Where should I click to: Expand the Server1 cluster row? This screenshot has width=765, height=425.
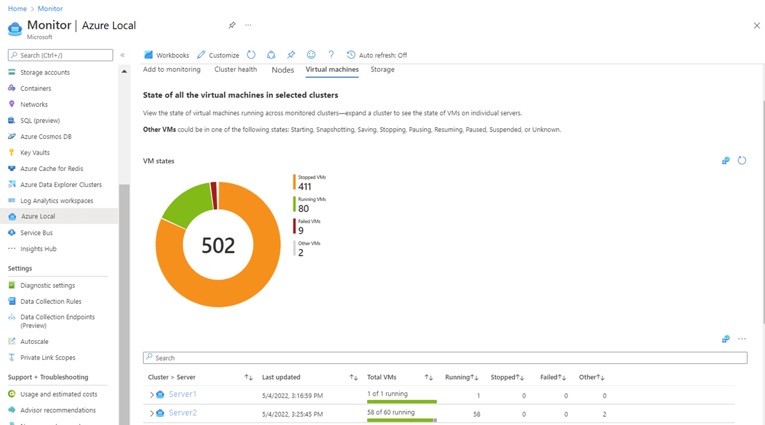click(151, 395)
